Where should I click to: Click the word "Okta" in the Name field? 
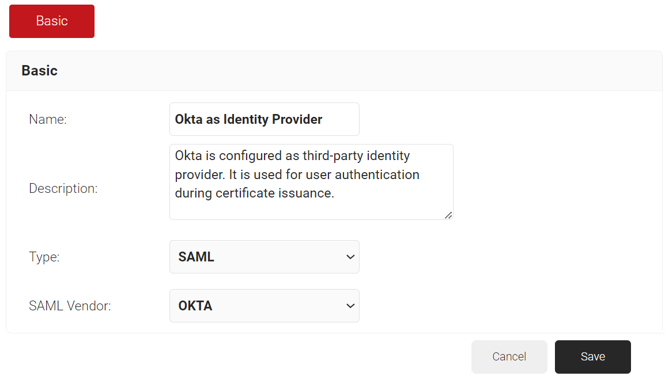click(x=188, y=120)
